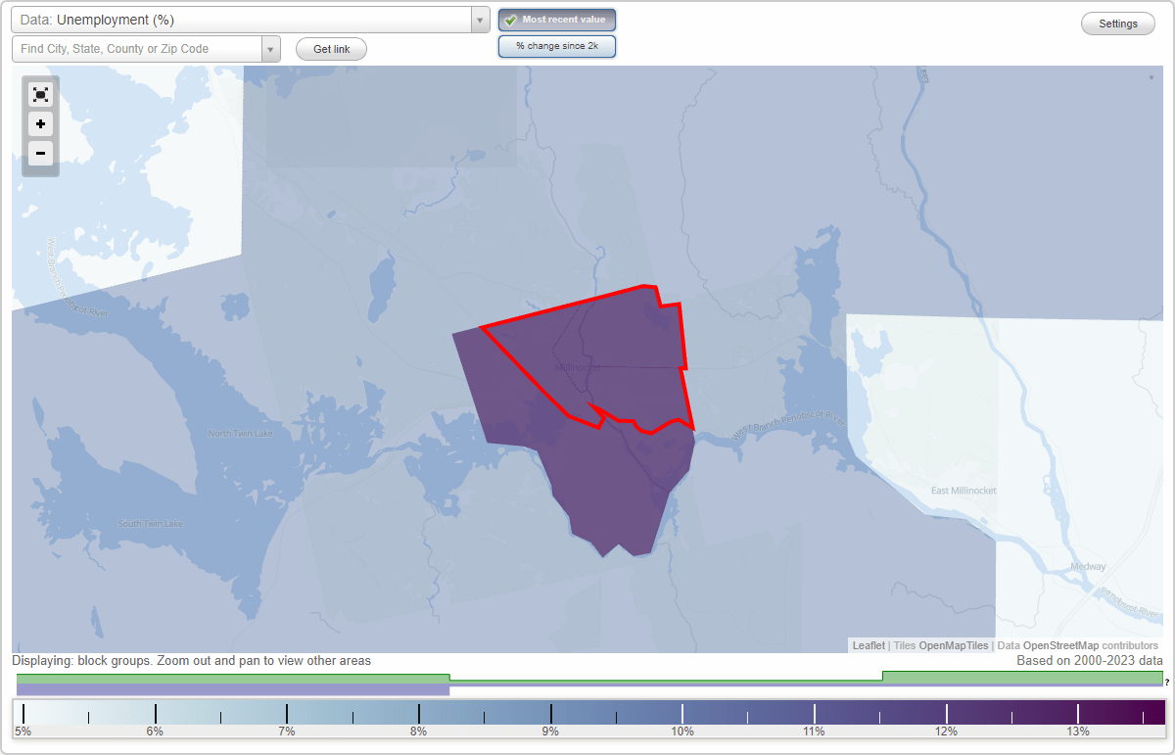
Task: Click the color scale near 9%
Action: tap(550, 712)
